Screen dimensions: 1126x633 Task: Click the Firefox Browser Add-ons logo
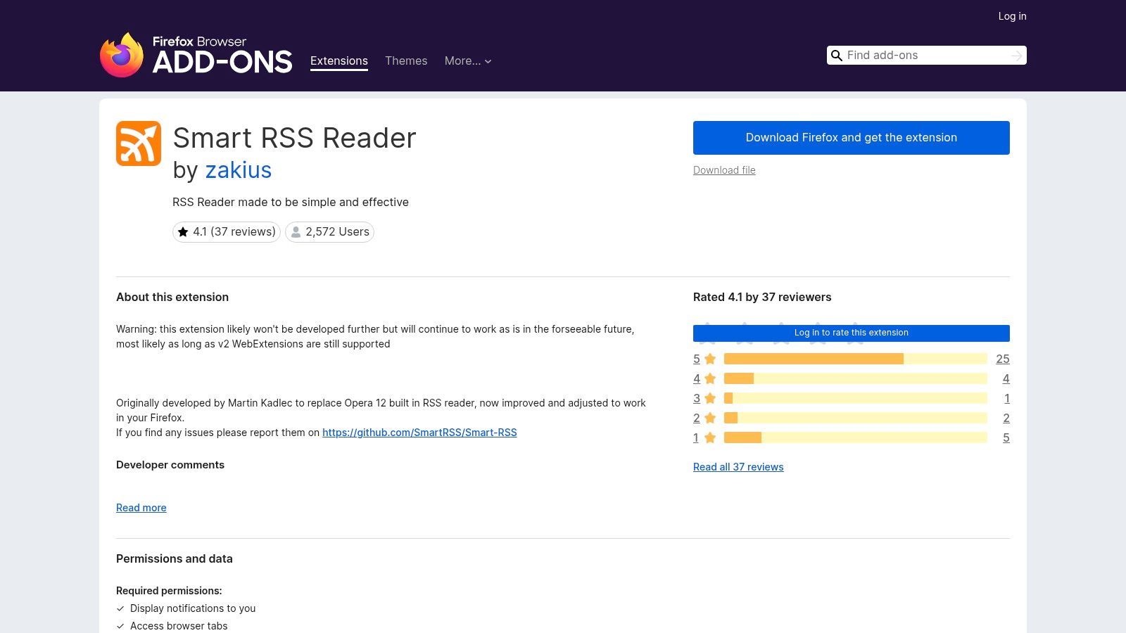196,55
